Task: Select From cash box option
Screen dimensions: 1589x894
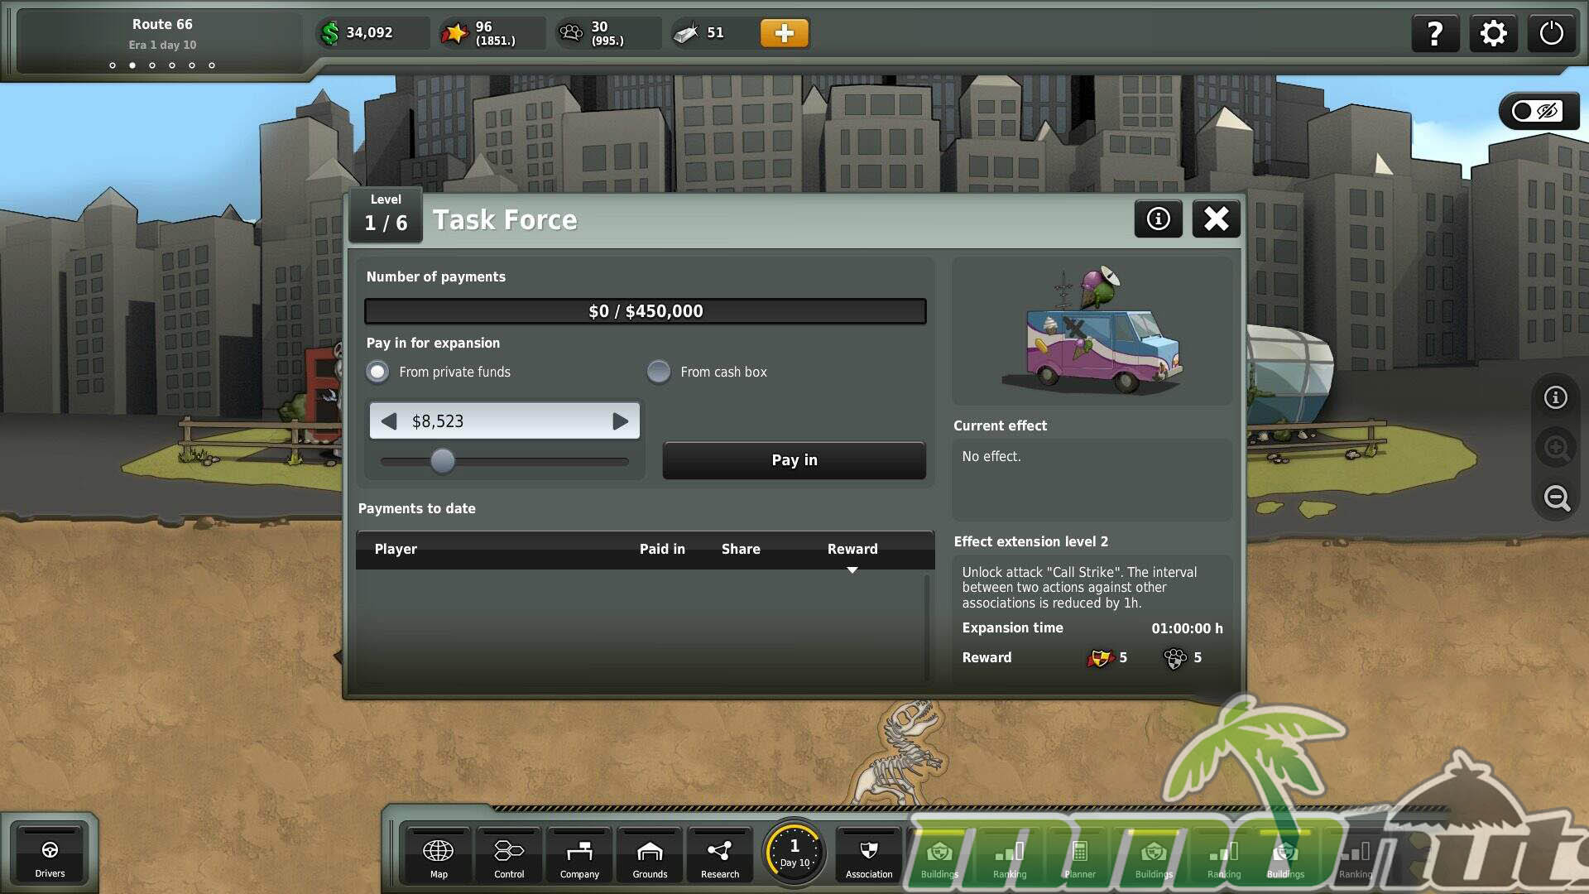Action: point(659,372)
